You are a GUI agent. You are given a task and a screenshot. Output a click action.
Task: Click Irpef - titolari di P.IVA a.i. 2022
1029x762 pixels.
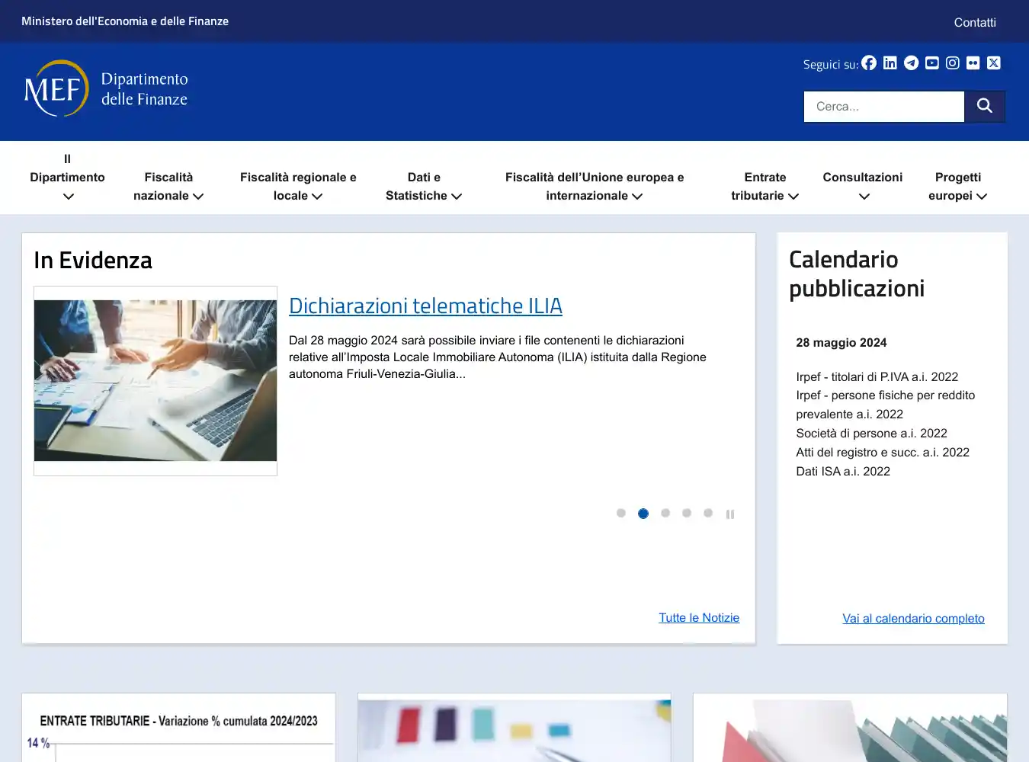[x=877, y=377]
